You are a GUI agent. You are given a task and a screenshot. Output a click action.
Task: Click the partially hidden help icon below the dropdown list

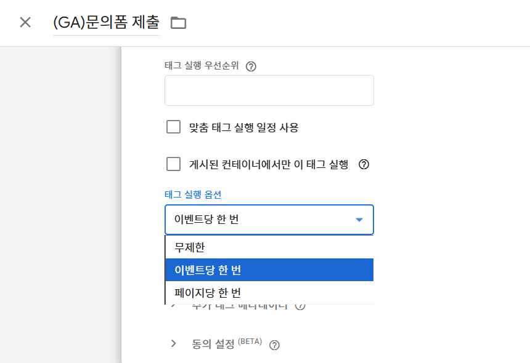pos(300,306)
